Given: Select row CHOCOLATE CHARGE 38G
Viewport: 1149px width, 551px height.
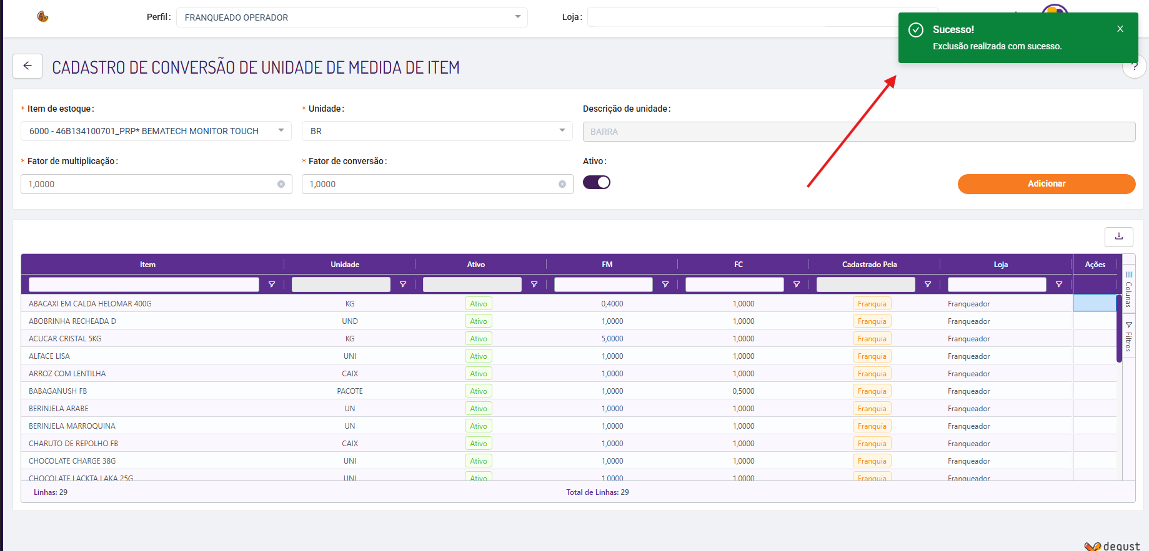Looking at the screenshot, I should click(x=569, y=461).
